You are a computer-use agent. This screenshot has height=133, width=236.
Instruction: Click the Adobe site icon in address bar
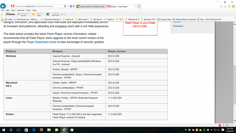click(13, 6)
